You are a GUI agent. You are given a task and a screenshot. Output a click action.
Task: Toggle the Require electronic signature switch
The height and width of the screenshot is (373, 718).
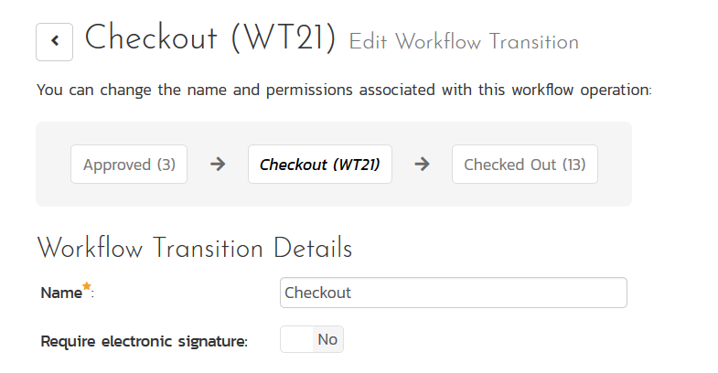pyautogui.click(x=311, y=340)
